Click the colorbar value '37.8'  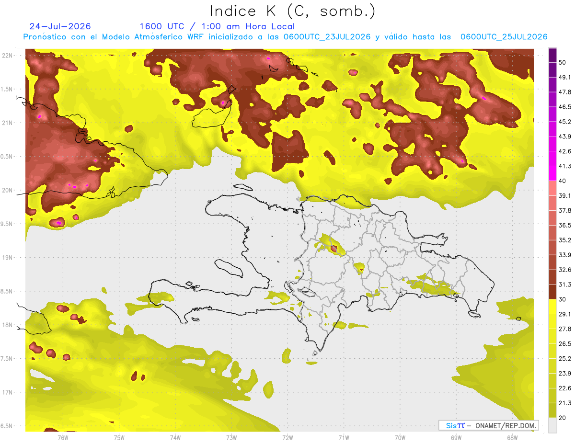click(565, 210)
